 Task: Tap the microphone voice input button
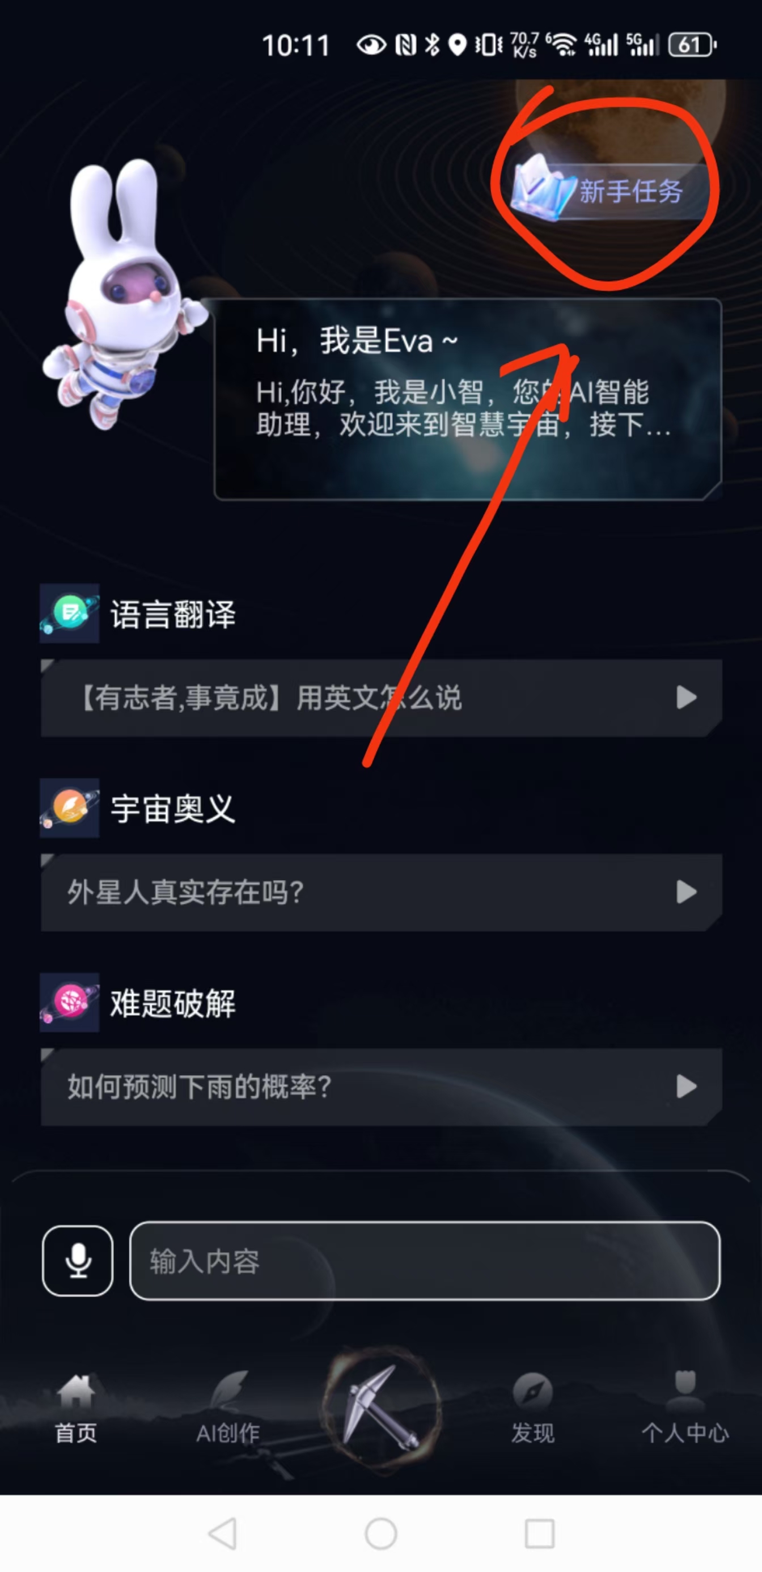[x=78, y=1261]
